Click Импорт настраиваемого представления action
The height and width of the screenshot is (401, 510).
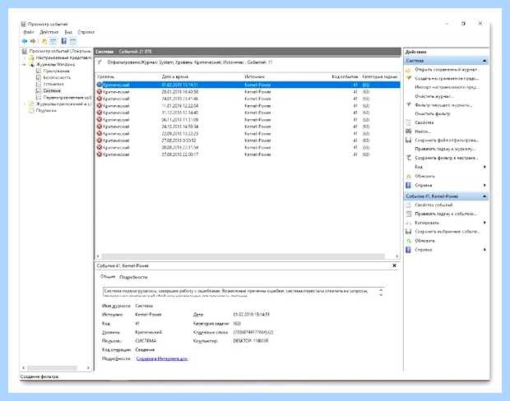click(447, 87)
